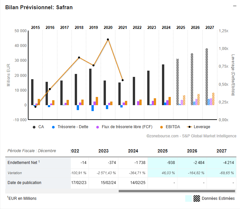Click the 2019 blue negative bar
This screenshot has height=209, width=240.
[92, 108]
